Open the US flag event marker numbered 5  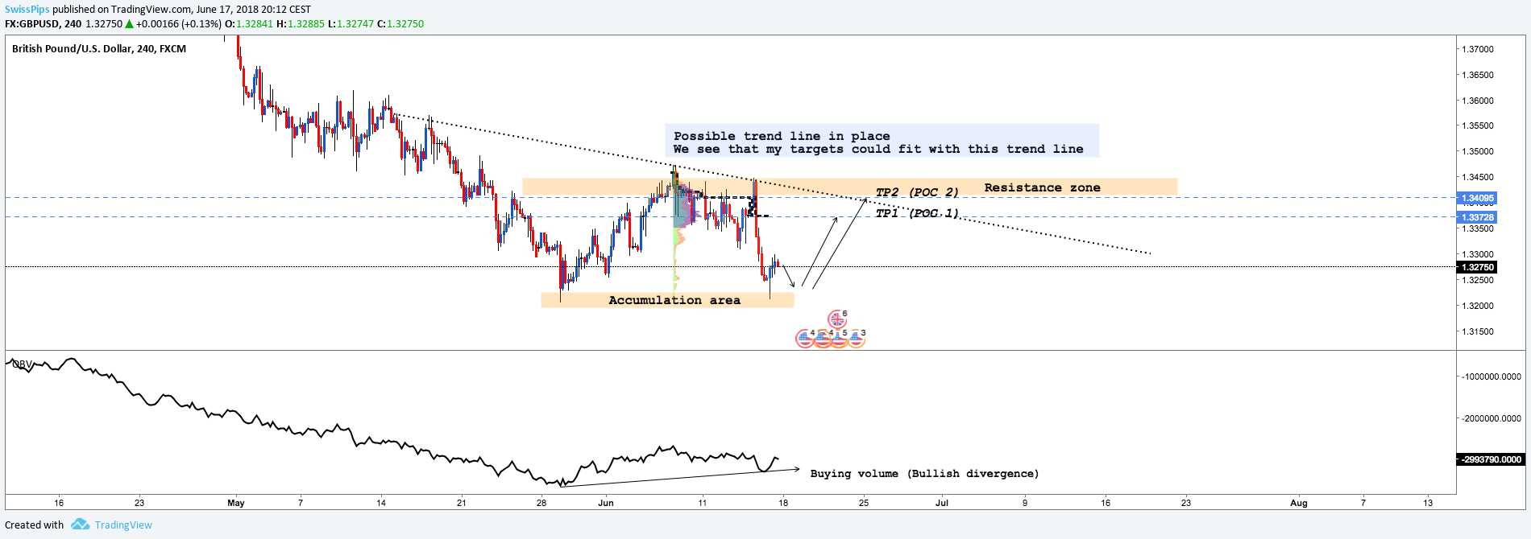(839, 339)
